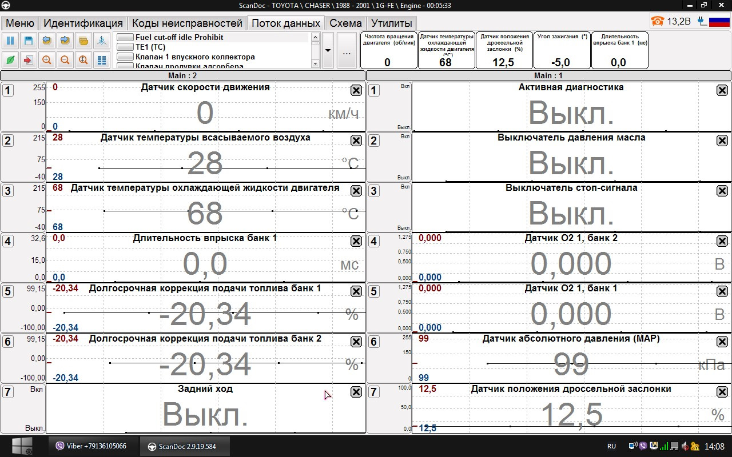Click number 1 button of Датчик скорости движения
The width and height of the screenshot is (732, 457).
point(7,90)
